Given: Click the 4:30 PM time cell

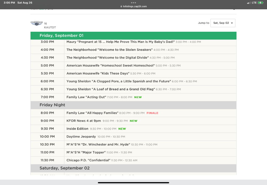Looking at the screenshot, I should 47,57.
